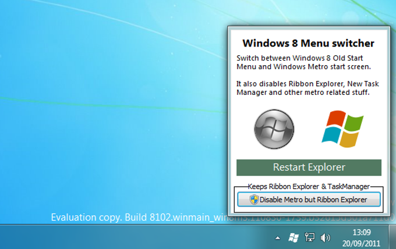The image size is (396, 249).
Task: Open the Windows flag tray icon
Action: 294,237
